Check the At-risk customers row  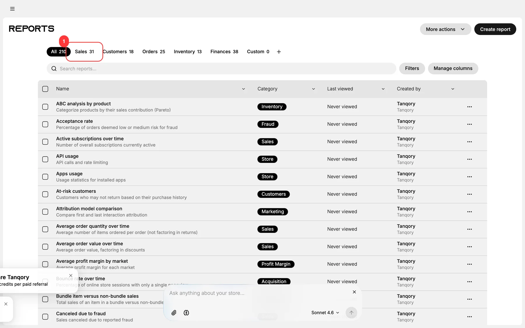pos(45,194)
